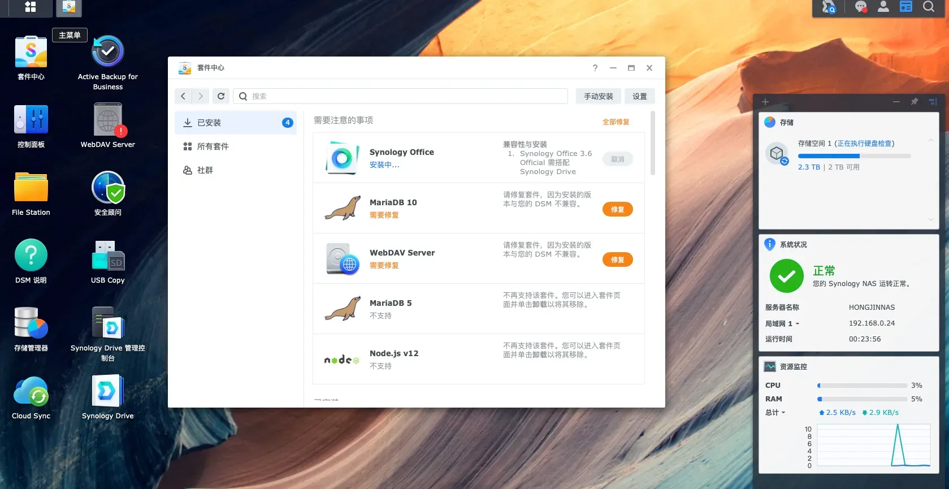Open Package Center help question mark
Screen dimensions: 949x489
595,68
